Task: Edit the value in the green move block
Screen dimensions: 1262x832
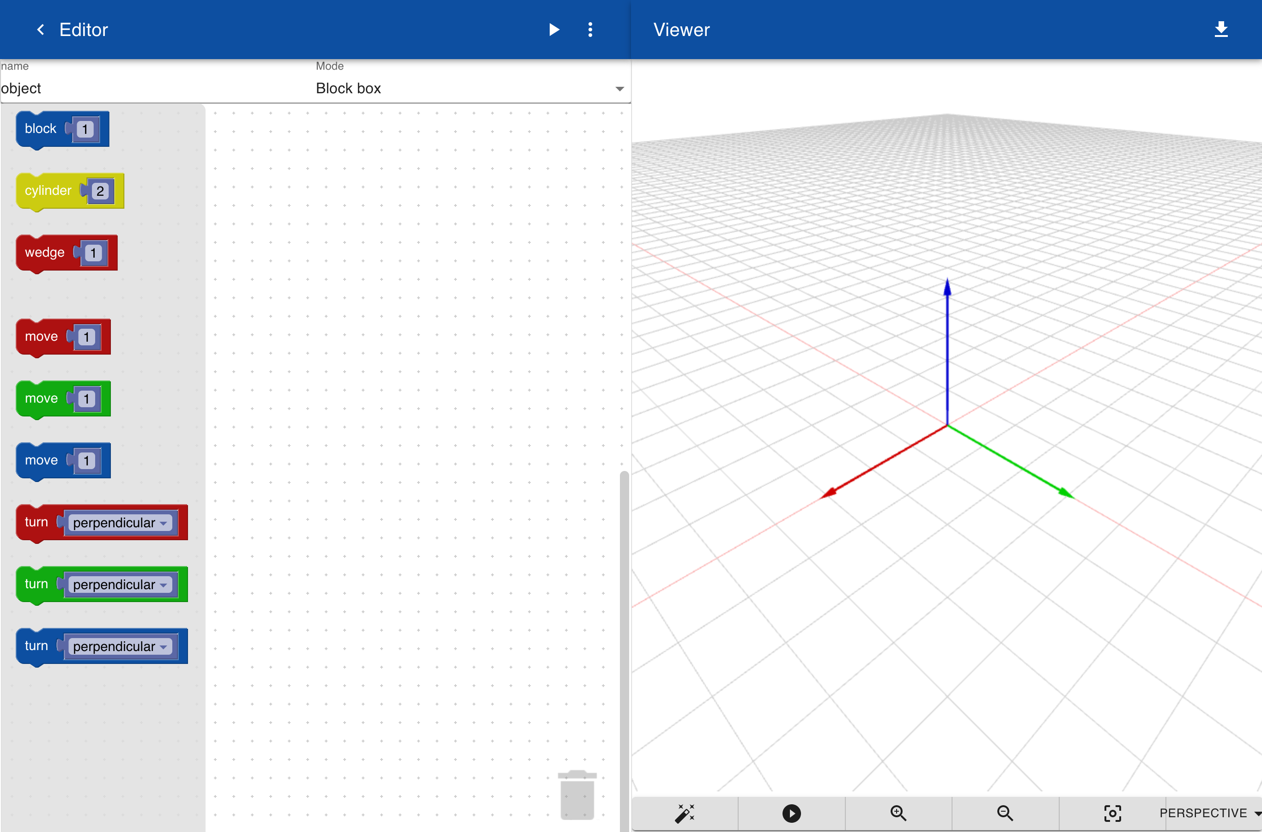Action: coord(86,399)
